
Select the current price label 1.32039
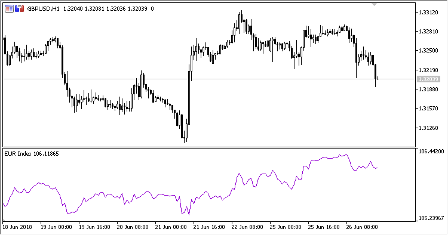tap(428, 79)
